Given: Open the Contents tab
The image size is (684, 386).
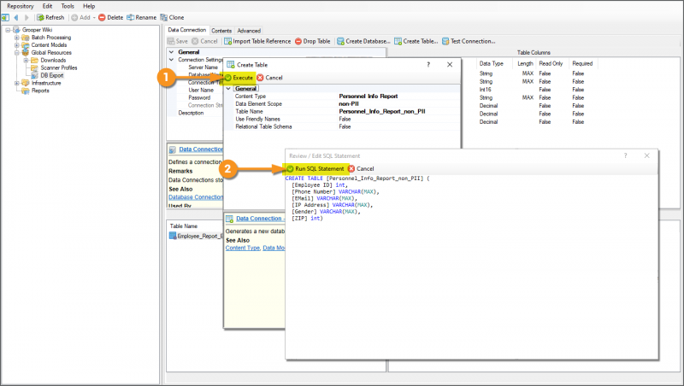Looking at the screenshot, I should tap(221, 30).
